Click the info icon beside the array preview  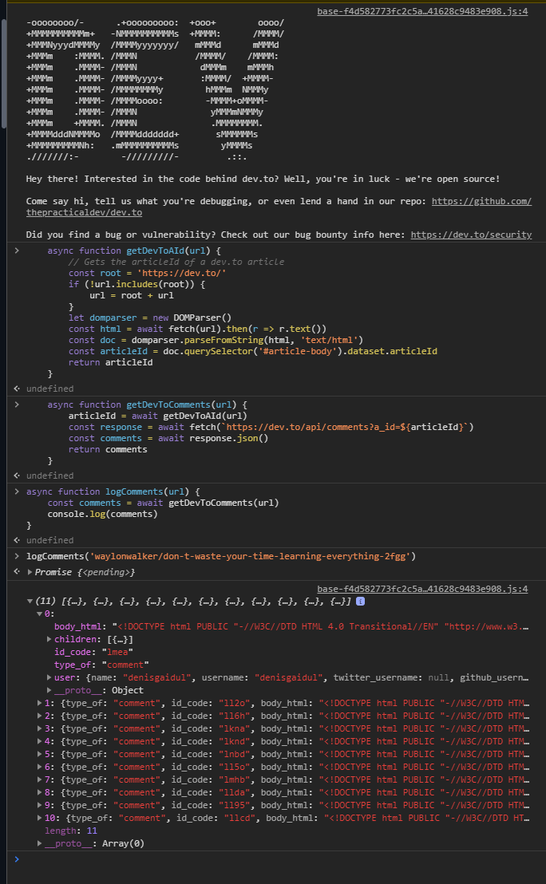[360, 601]
